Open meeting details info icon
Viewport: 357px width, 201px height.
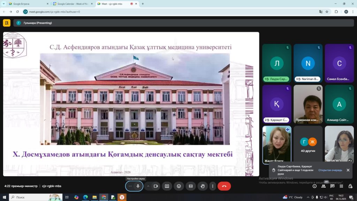314,186
